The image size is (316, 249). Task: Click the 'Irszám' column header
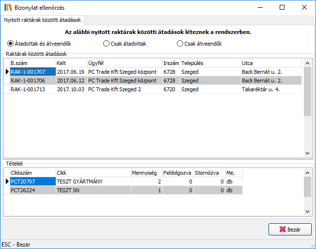[171, 63]
